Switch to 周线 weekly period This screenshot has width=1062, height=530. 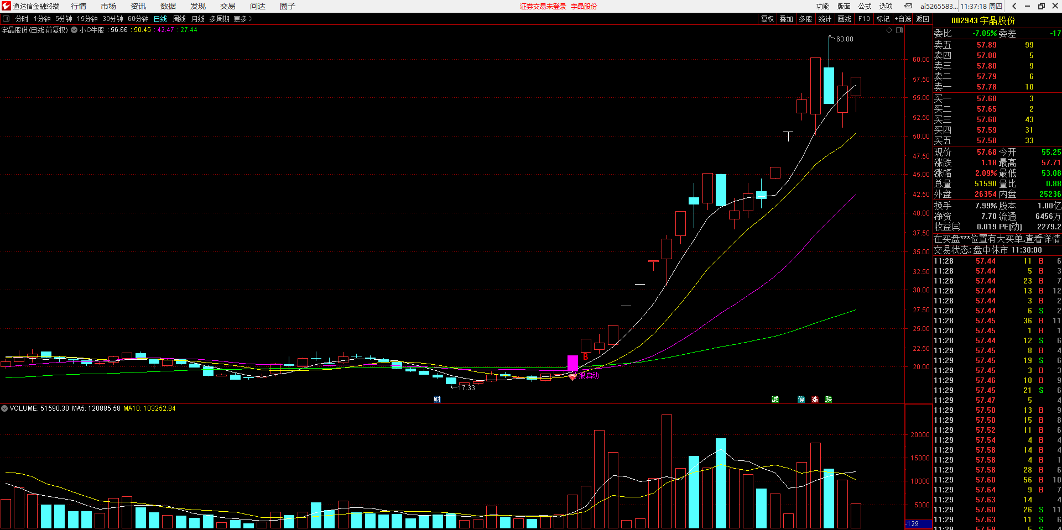[x=179, y=19]
